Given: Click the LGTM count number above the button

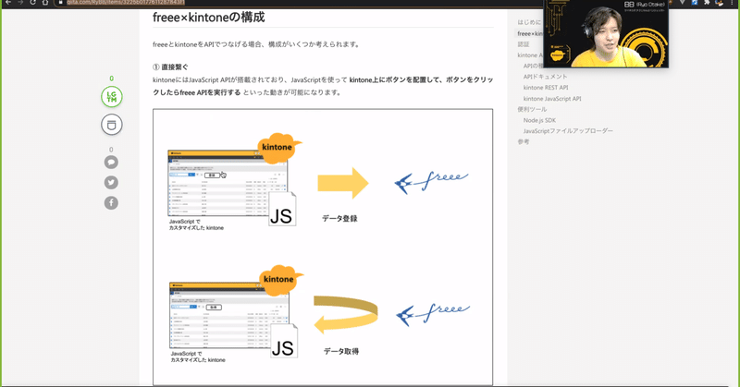Looking at the screenshot, I should coord(111,79).
